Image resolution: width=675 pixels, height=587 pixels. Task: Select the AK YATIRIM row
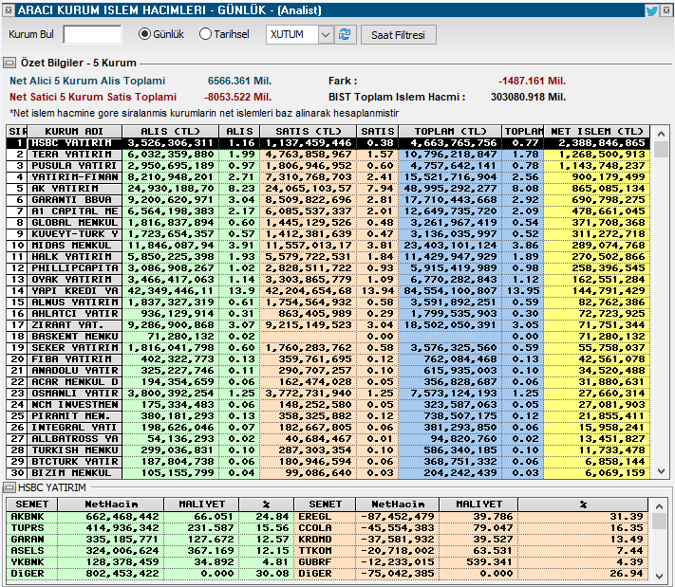(x=328, y=189)
